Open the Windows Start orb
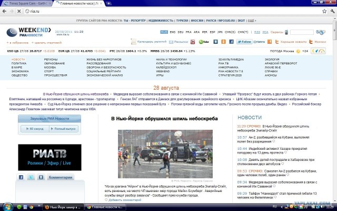337x211 pixels. 8,207
